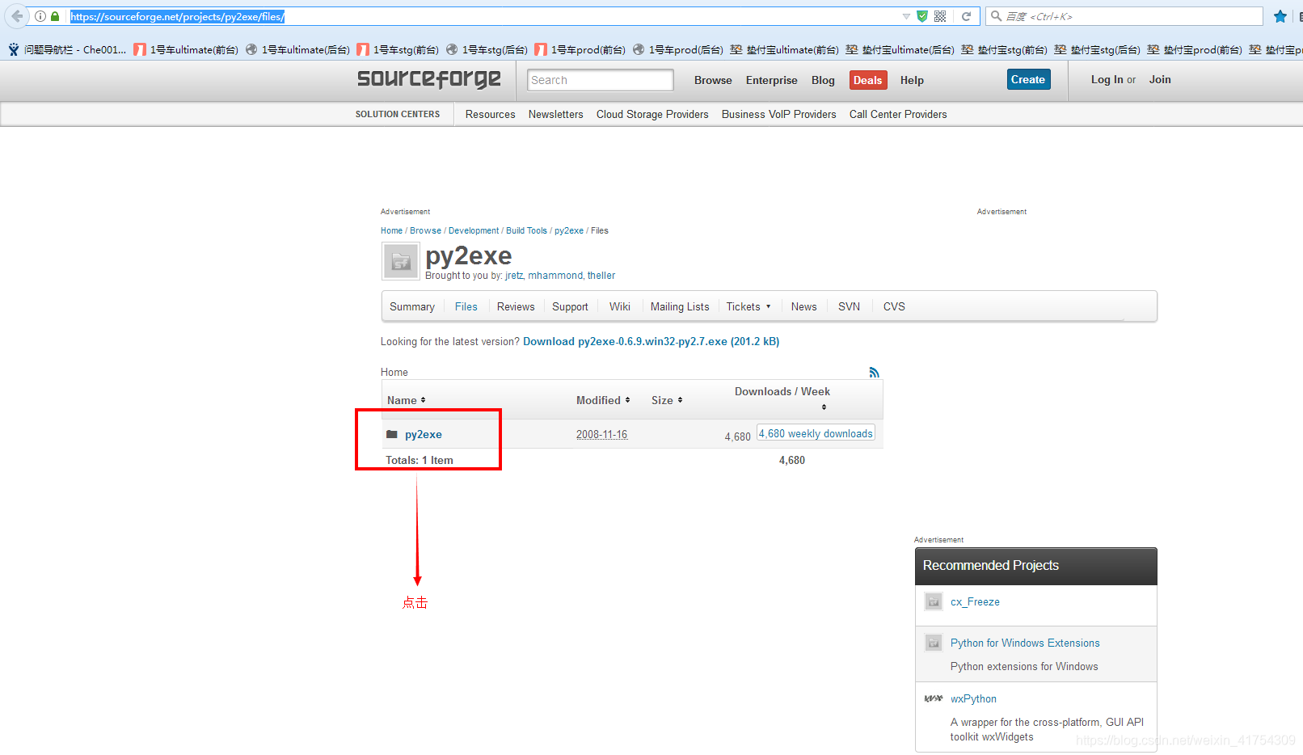Click the 4,680 weekly downloads link
This screenshot has width=1303, height=755.
click(x=816, y=433)
